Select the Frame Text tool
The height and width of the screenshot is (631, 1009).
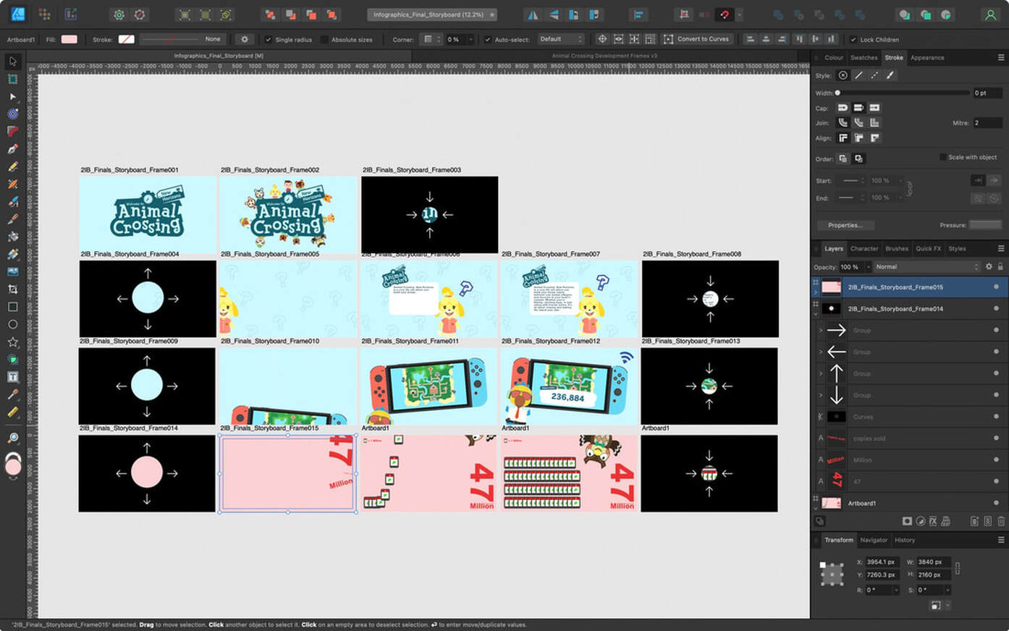click(13, 377)
